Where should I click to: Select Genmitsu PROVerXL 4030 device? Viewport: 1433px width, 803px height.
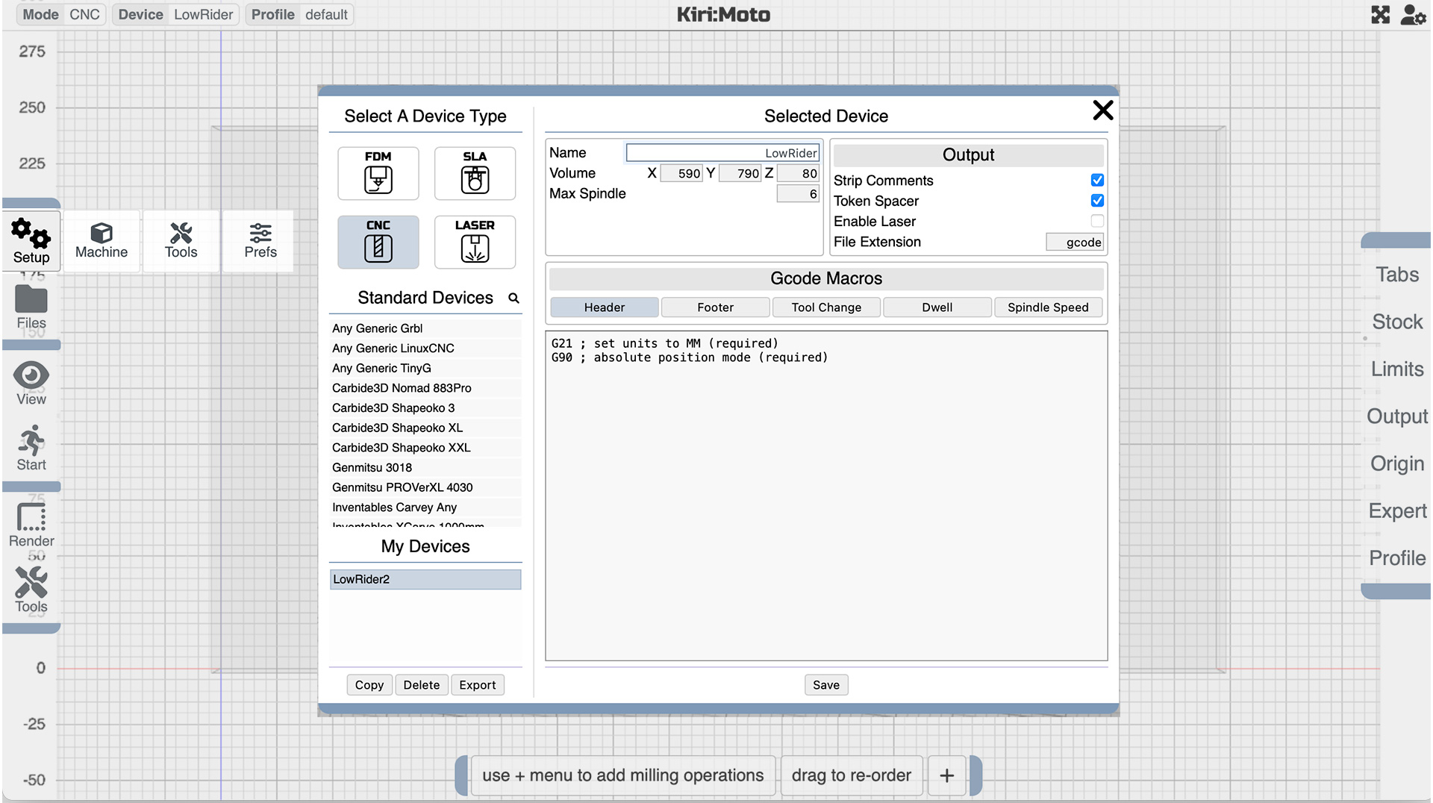(x=425, y=487)
